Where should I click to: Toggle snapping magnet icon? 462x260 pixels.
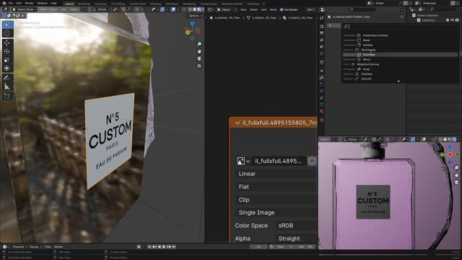pyautogui.click(x=123, y=9)
